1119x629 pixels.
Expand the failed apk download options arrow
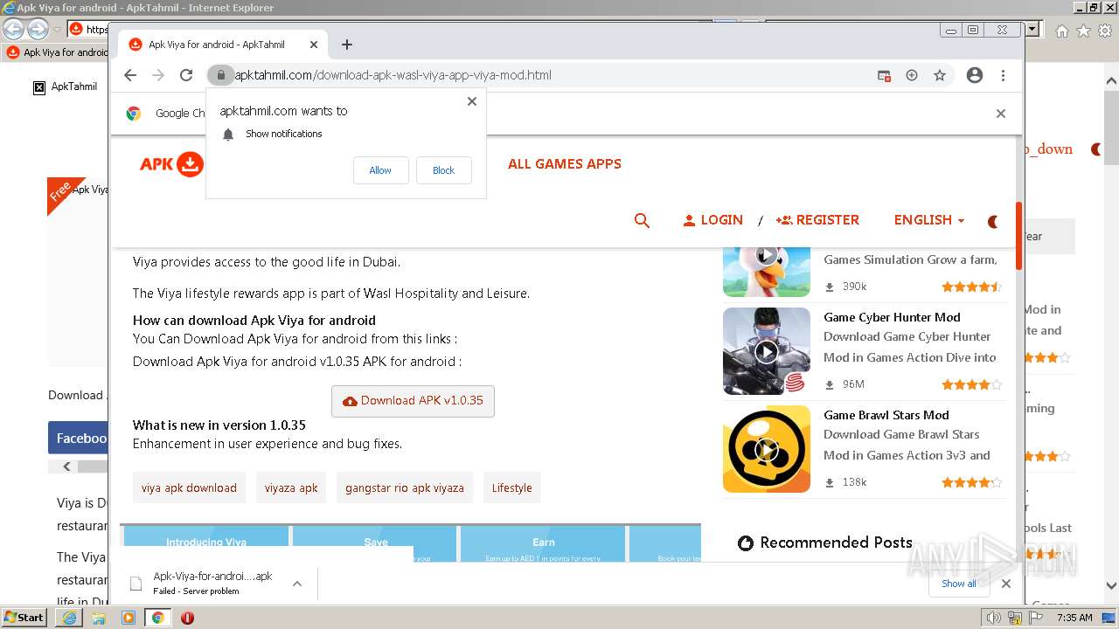297,584
